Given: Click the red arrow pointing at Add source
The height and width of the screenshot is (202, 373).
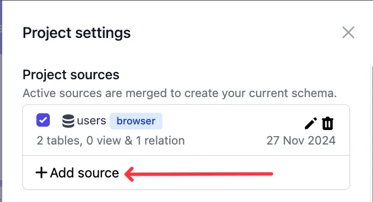Looking at the screenshot, I should click(x=199, y=174).
